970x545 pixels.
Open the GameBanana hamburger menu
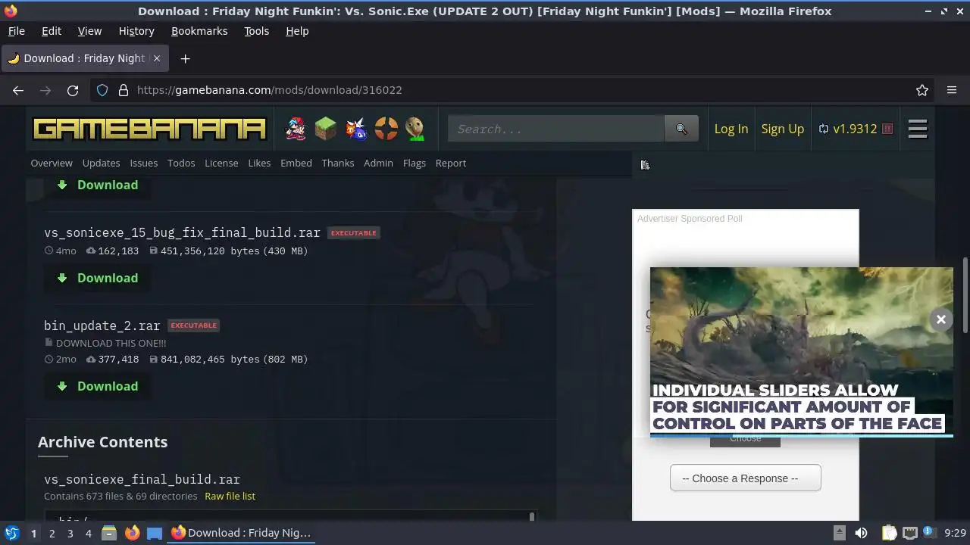pos(918,129)
